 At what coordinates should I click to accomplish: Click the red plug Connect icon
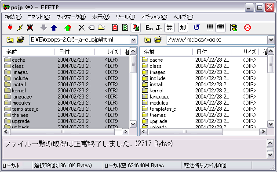point(10,28)
